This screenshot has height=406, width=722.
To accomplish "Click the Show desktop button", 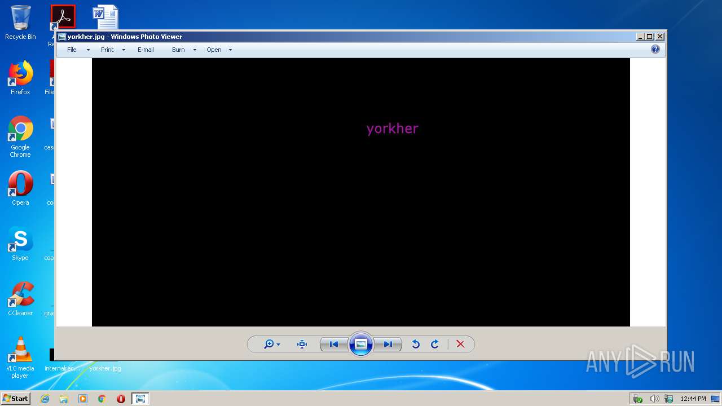I will tap(716, 399).
